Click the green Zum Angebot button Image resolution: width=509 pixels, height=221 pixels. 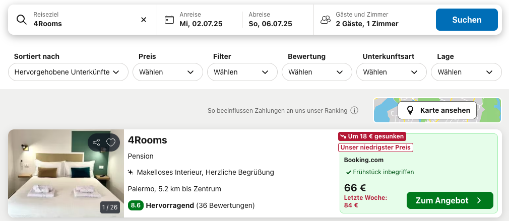(x=450, y=200)
